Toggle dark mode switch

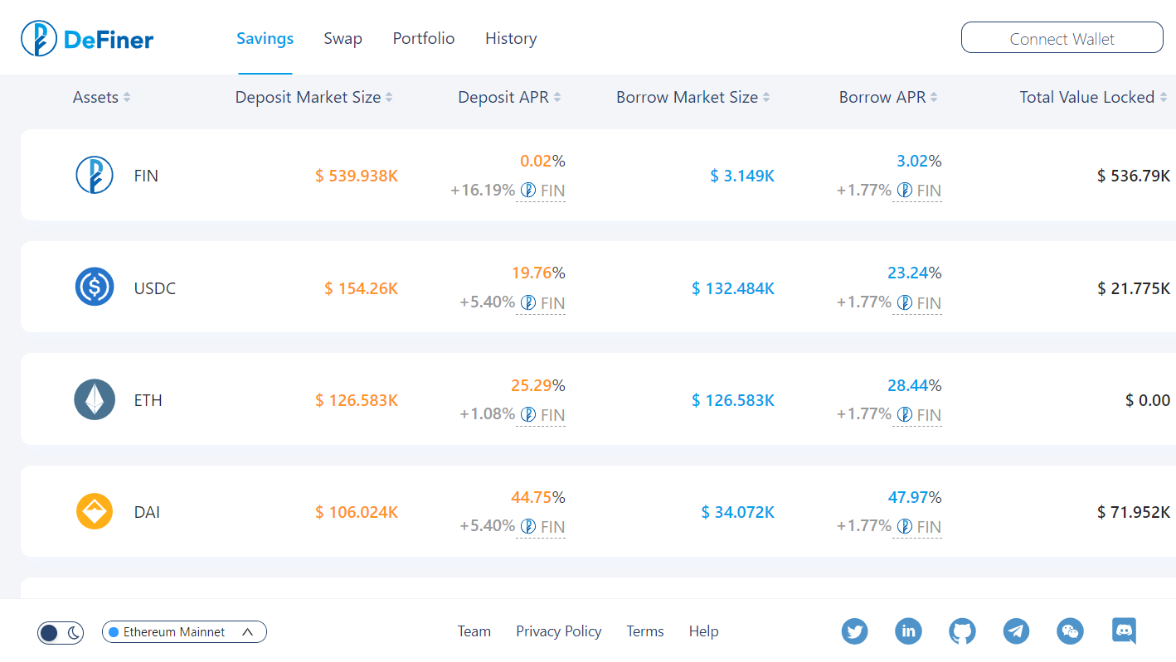(61, 633)
